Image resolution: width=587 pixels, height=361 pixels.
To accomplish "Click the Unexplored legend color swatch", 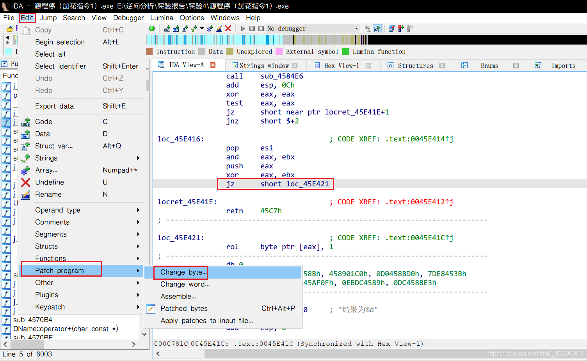I will coord(230,52).
